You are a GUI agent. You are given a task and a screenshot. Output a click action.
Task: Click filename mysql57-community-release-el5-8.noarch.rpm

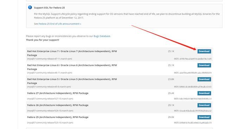click(x=49, y=87)
